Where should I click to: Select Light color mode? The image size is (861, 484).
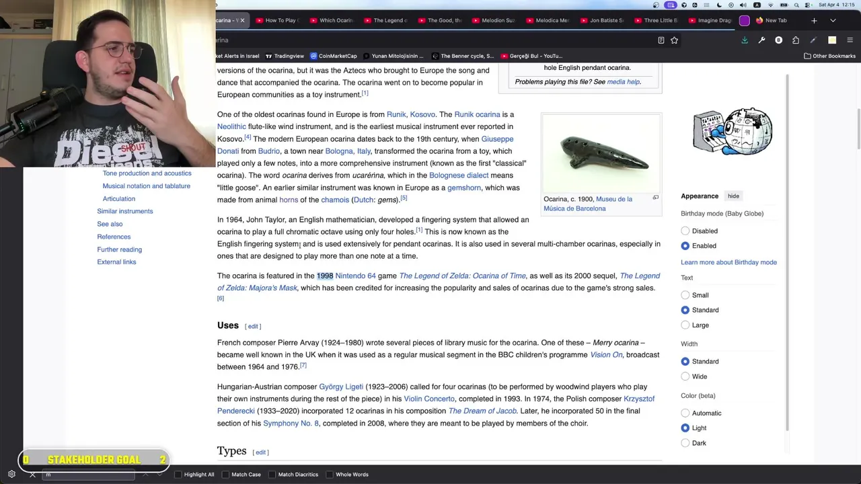pyautogui.click(x=685, y=428)
